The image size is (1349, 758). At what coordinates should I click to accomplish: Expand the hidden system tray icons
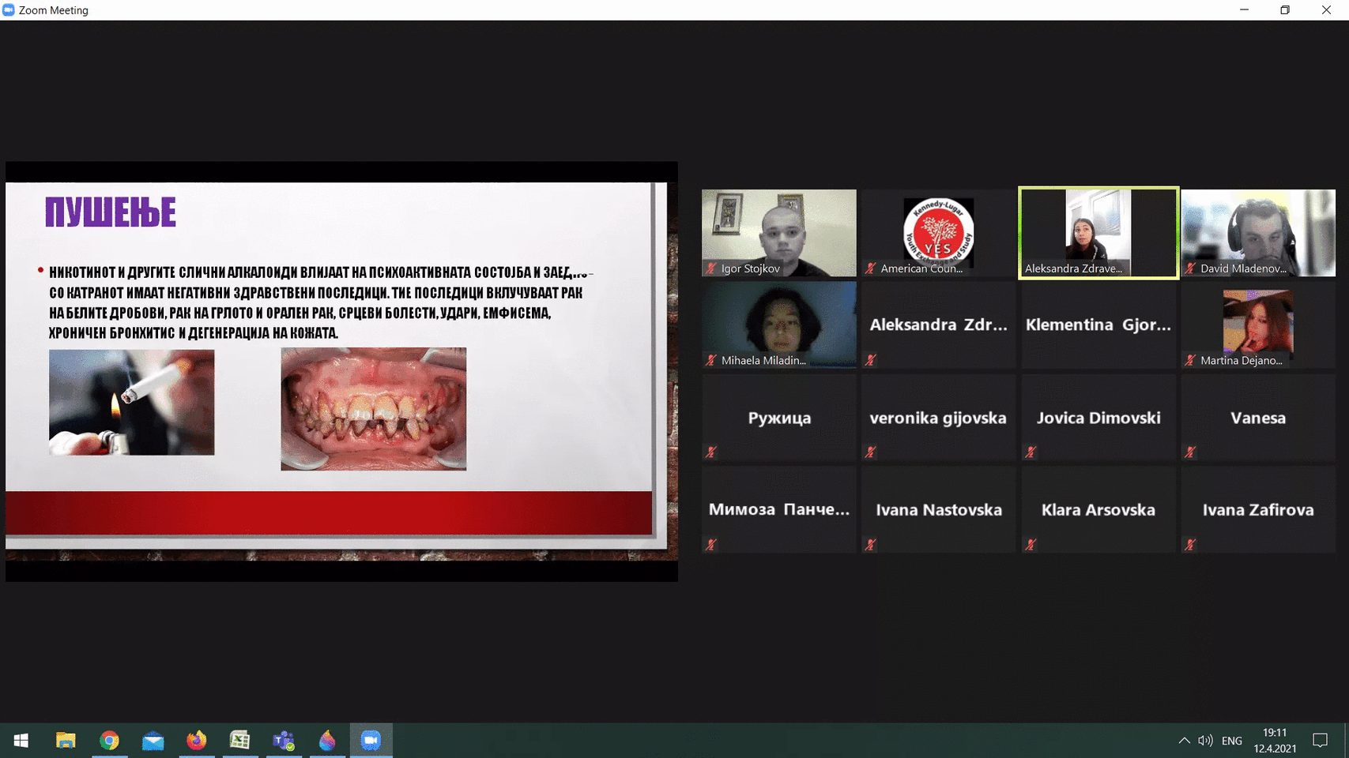tap(1184, 741)
